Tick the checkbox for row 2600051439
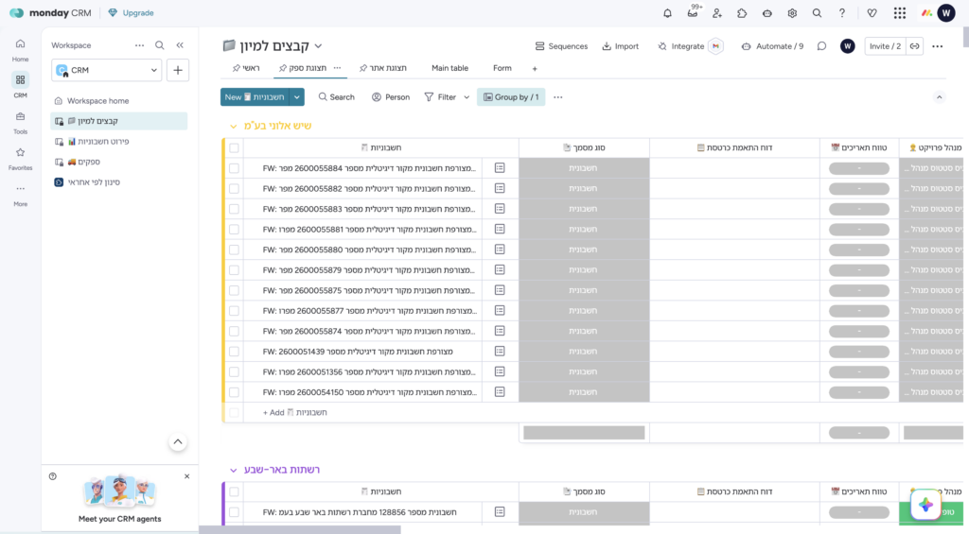 [235, 352]
